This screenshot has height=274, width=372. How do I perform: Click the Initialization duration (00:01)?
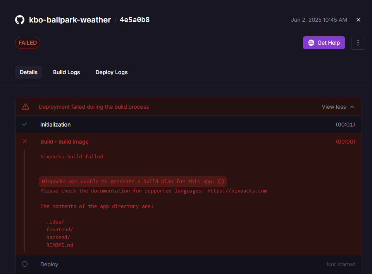coord(345,125)
